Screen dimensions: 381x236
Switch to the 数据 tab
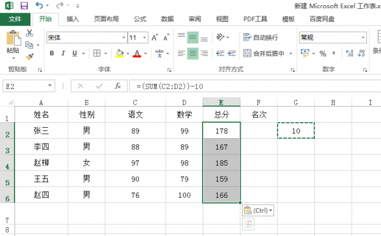(168, 19)
